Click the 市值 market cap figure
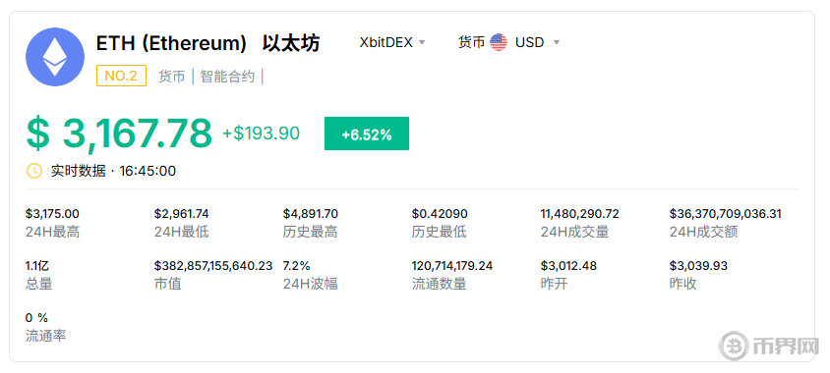Screen dimensions: 830x373 [x=213, y=266]
